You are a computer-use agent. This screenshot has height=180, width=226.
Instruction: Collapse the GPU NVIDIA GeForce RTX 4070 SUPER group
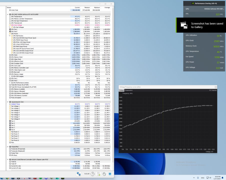(x=7, y=14)
